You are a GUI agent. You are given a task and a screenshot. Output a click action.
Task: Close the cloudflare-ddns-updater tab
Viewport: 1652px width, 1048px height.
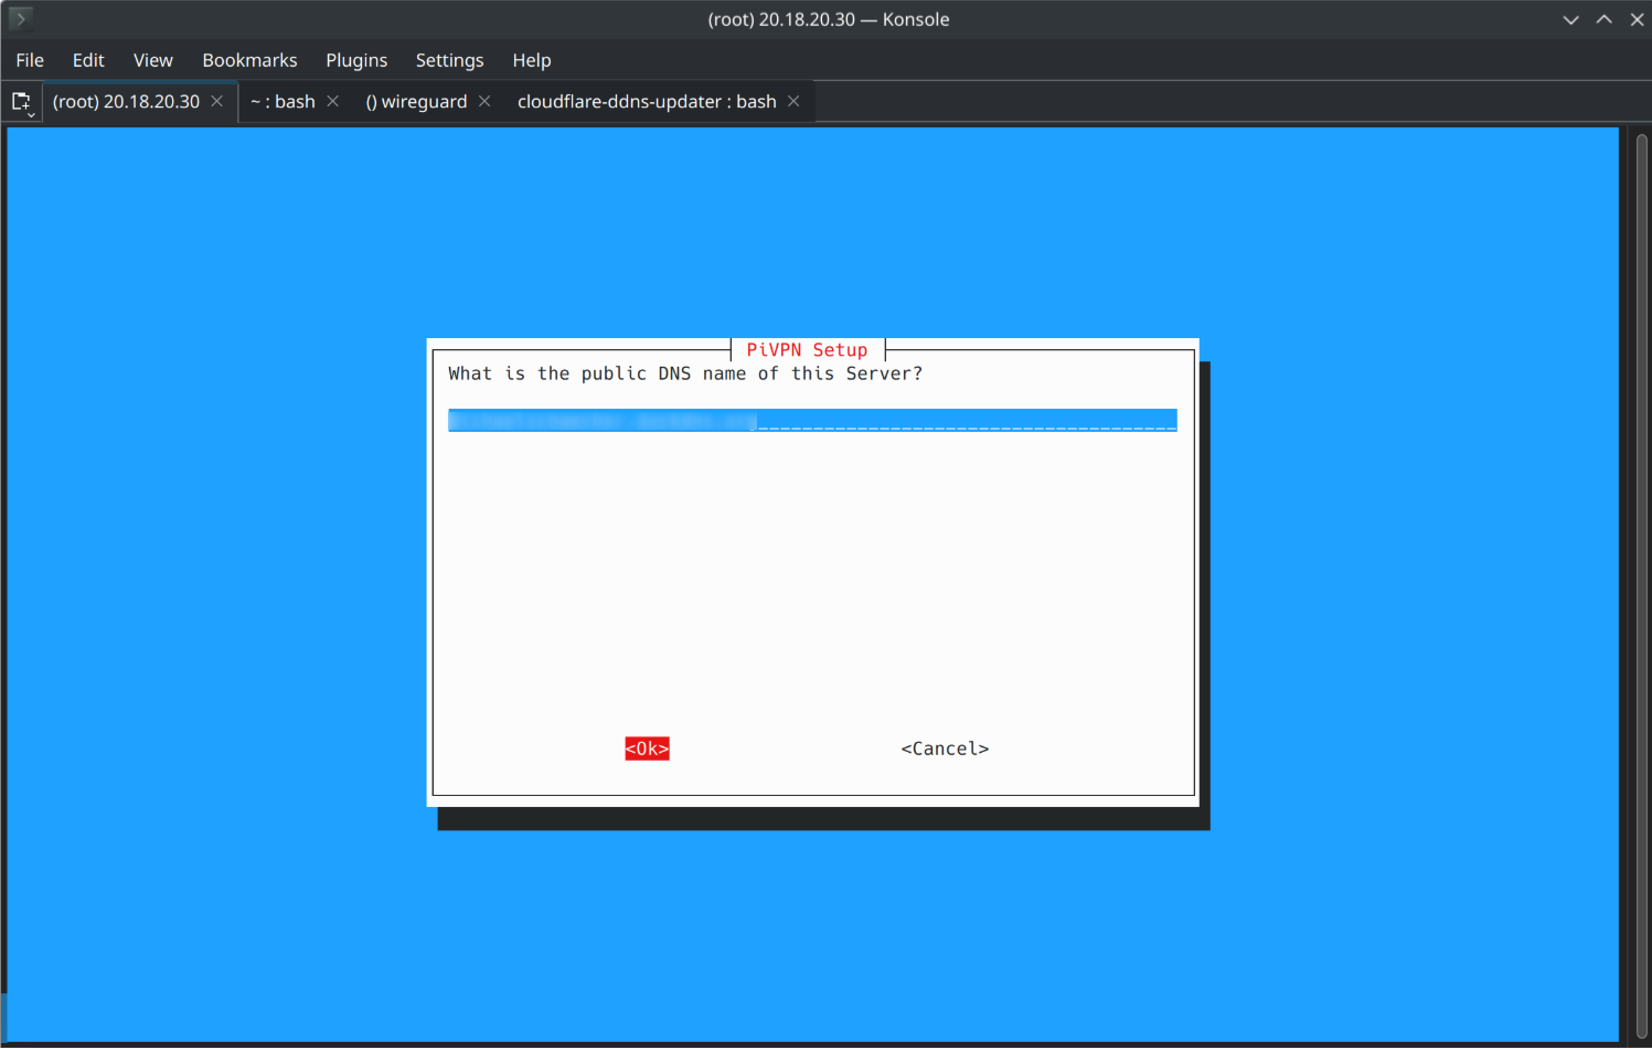pos(794,101)
